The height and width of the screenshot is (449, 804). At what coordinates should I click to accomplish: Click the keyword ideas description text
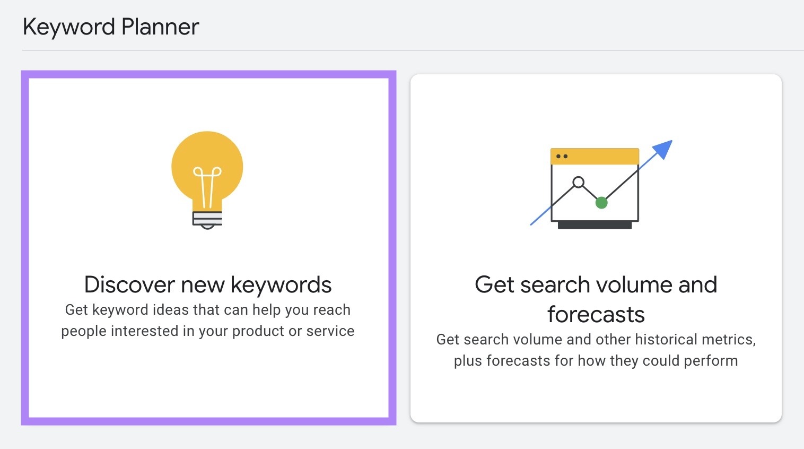click(207, 320)
